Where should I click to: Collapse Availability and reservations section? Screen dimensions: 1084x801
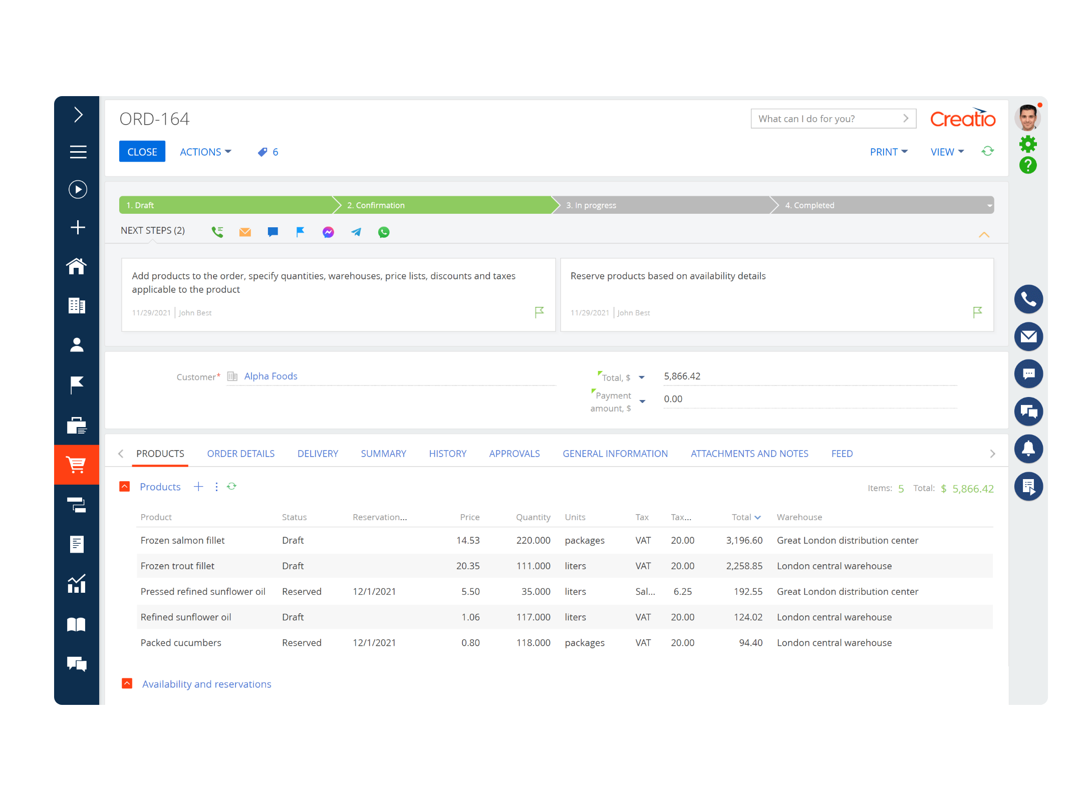coord(127,684)
